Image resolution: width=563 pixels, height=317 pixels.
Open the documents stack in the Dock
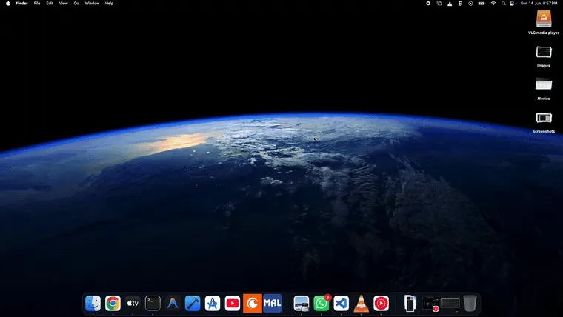(x=410, y=304)
